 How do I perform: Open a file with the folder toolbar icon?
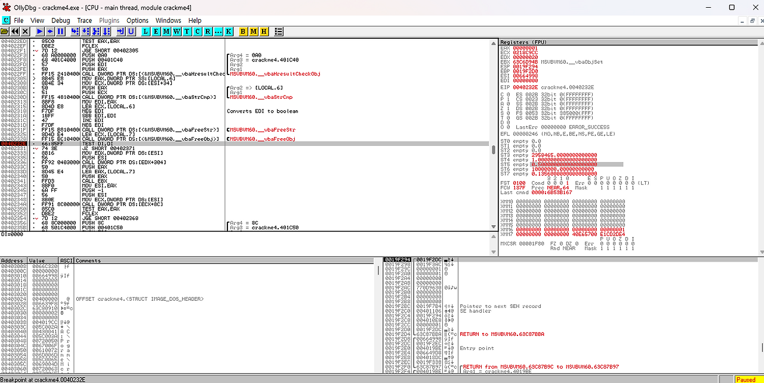[x=5, y=31]
